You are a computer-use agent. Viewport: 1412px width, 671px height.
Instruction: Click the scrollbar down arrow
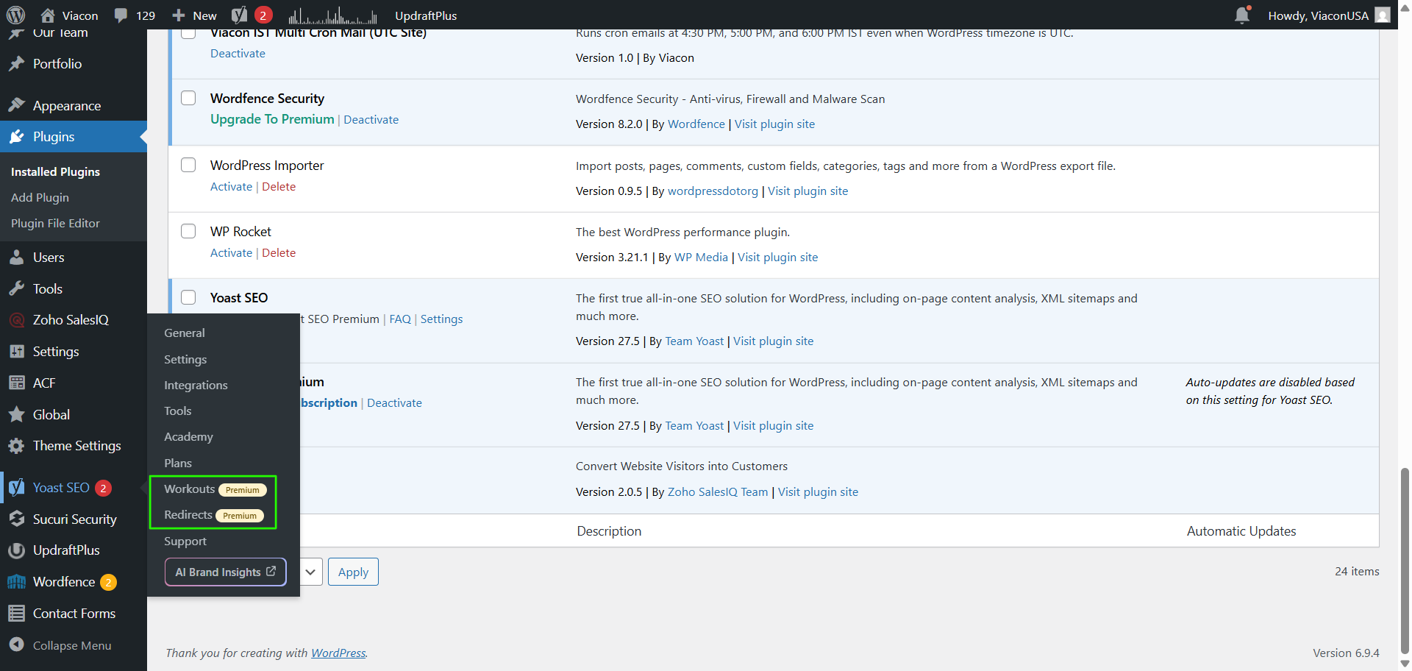tap(1405, 664)
